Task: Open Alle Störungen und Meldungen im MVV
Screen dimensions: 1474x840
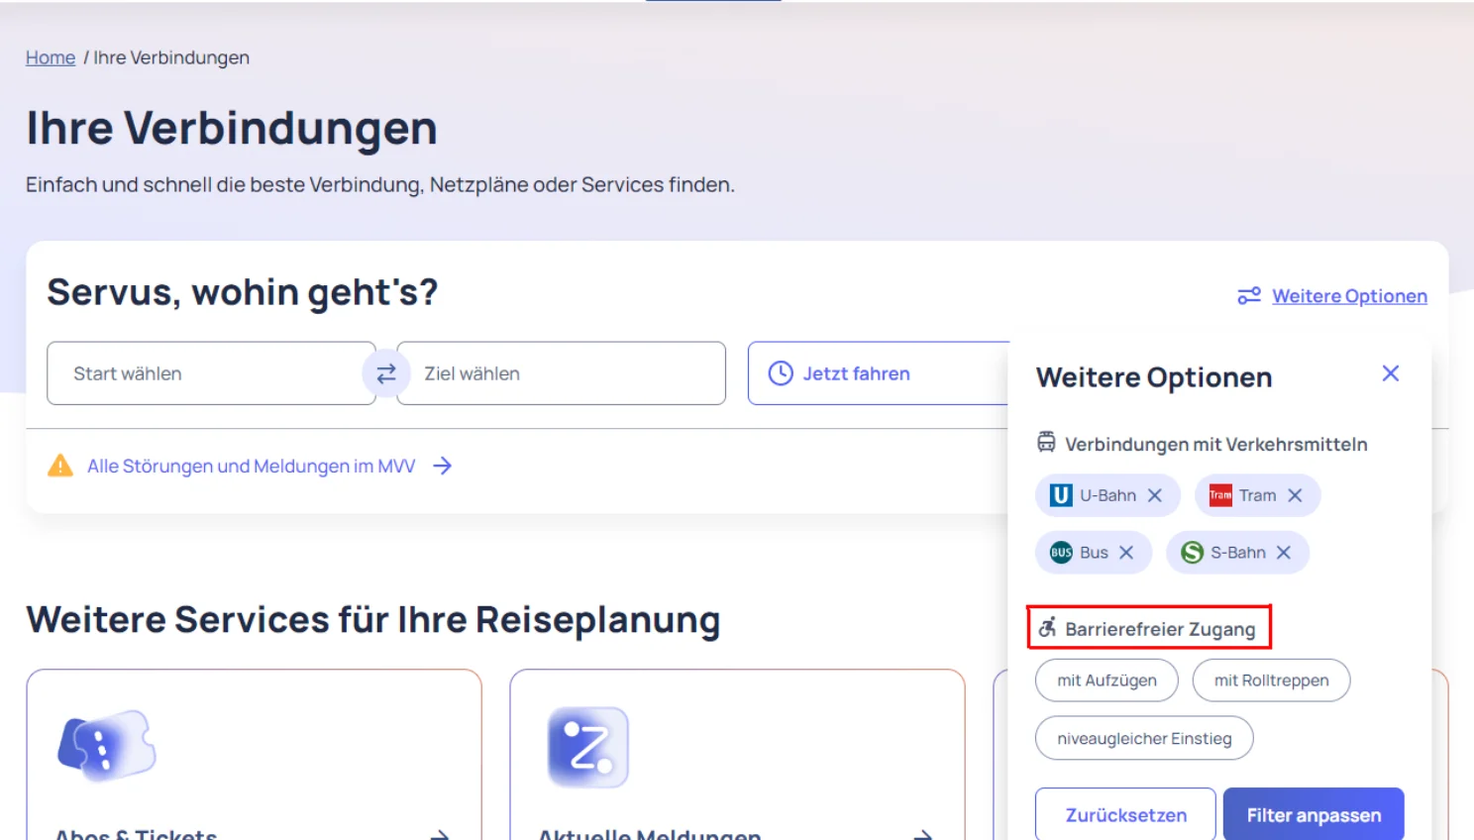Action: click(251, 466)
